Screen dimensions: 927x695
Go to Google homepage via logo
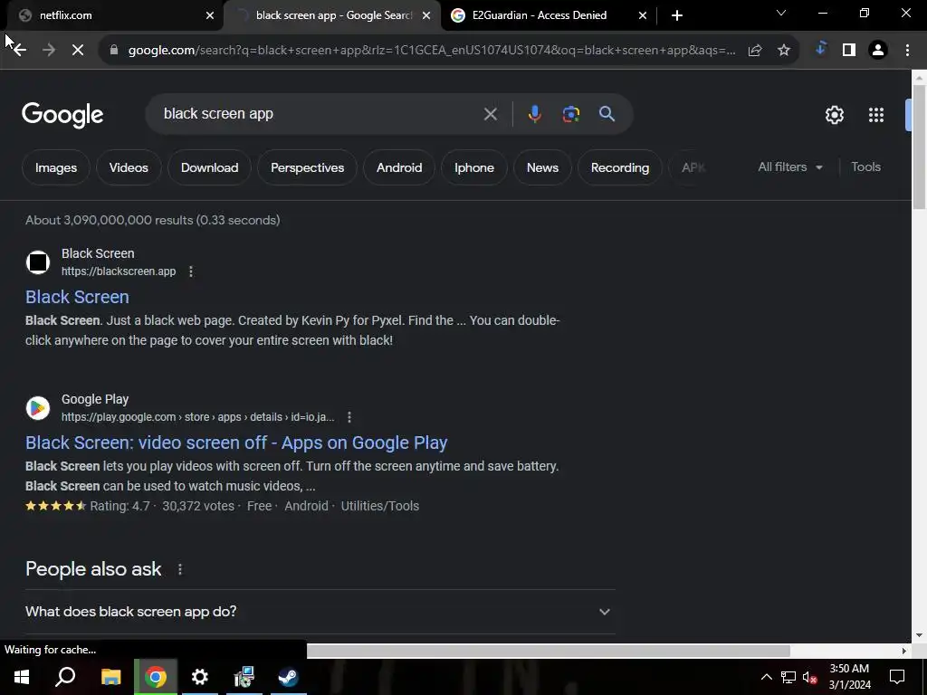62,115
